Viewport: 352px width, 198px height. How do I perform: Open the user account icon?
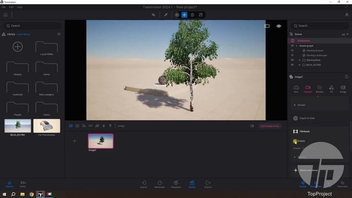pos(346,15)
